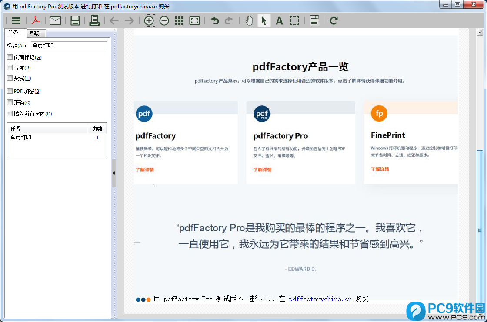Image resolution: width=487 pixels, height=322 pixels.
Task: Undo the last action
Action: click(x=215, y=21)
